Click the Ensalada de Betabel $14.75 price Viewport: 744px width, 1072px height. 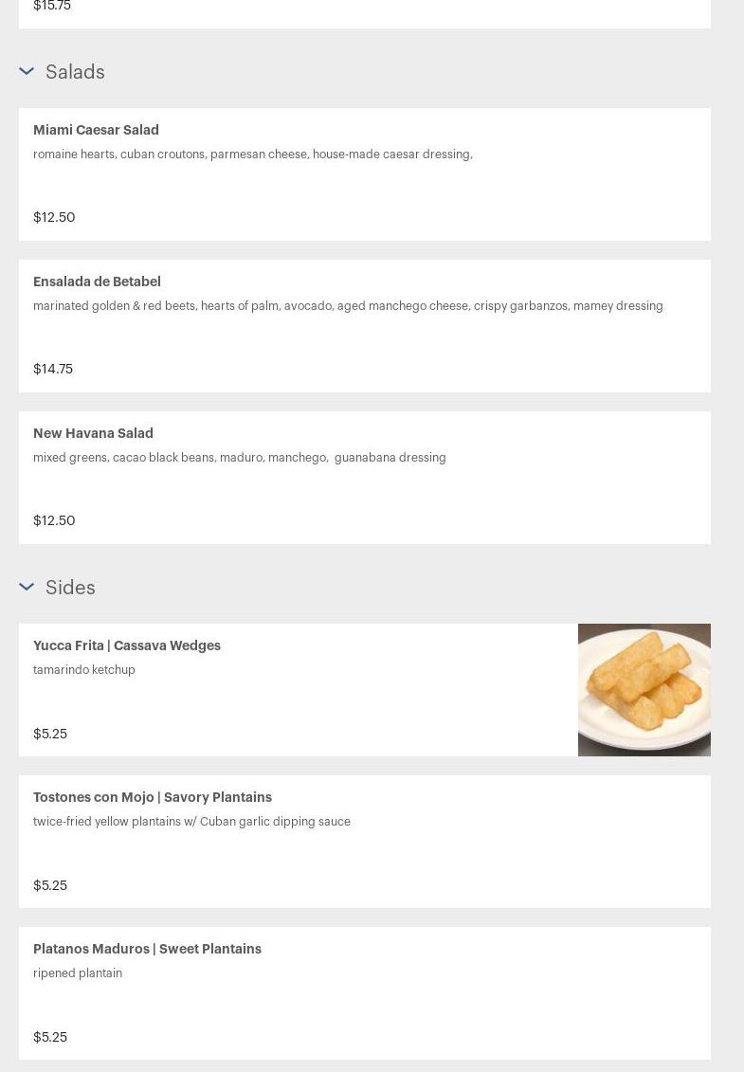tap(53, 369)
